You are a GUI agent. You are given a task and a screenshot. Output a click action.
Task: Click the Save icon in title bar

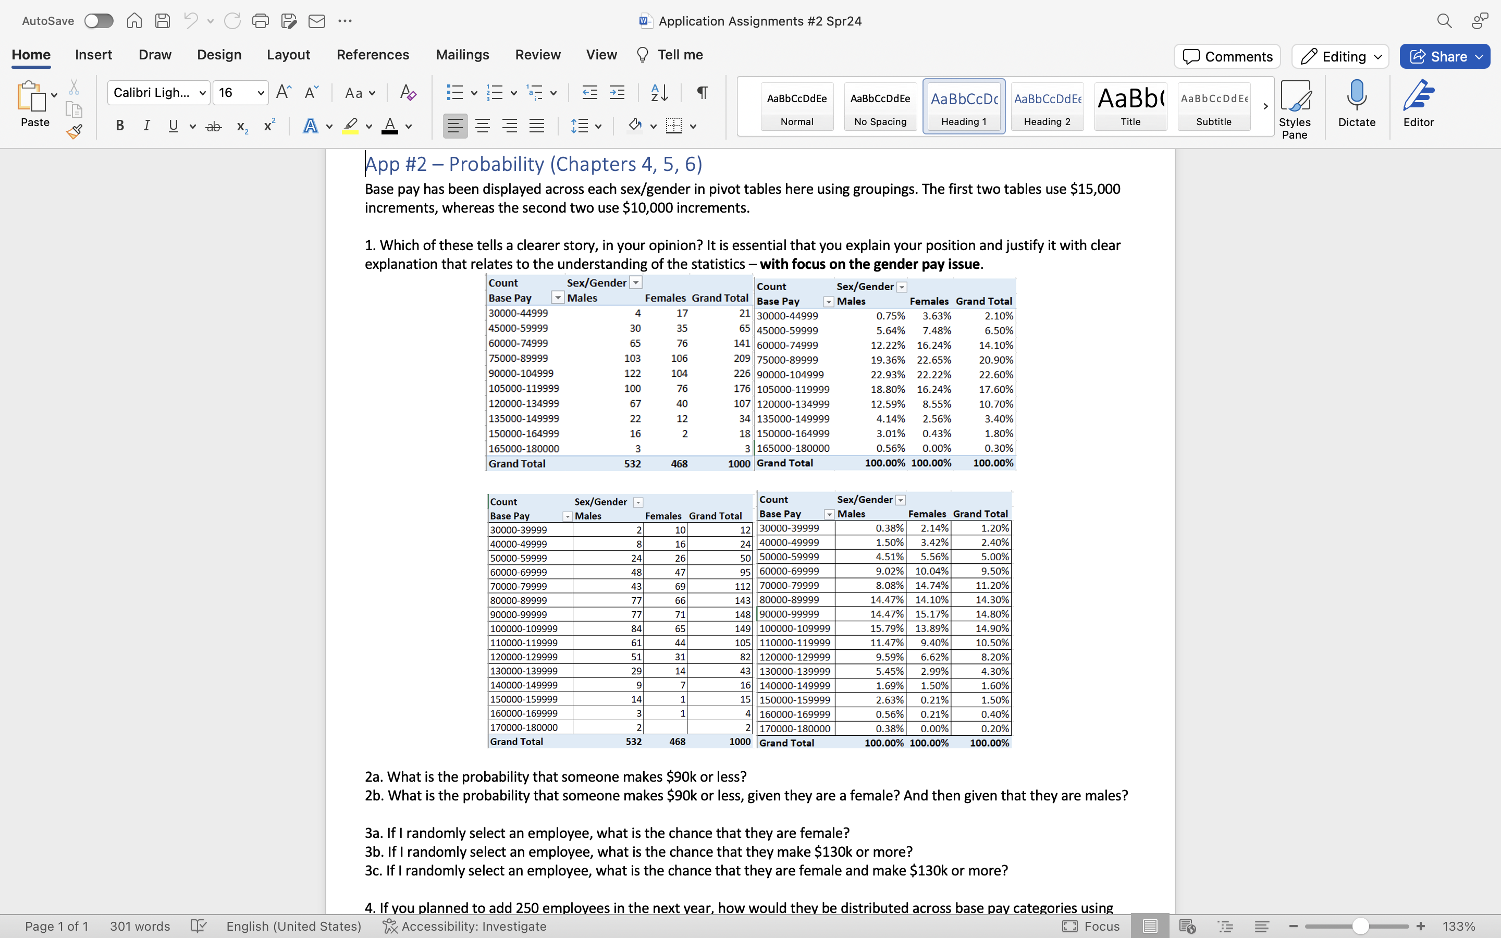(x=163, y=21)
